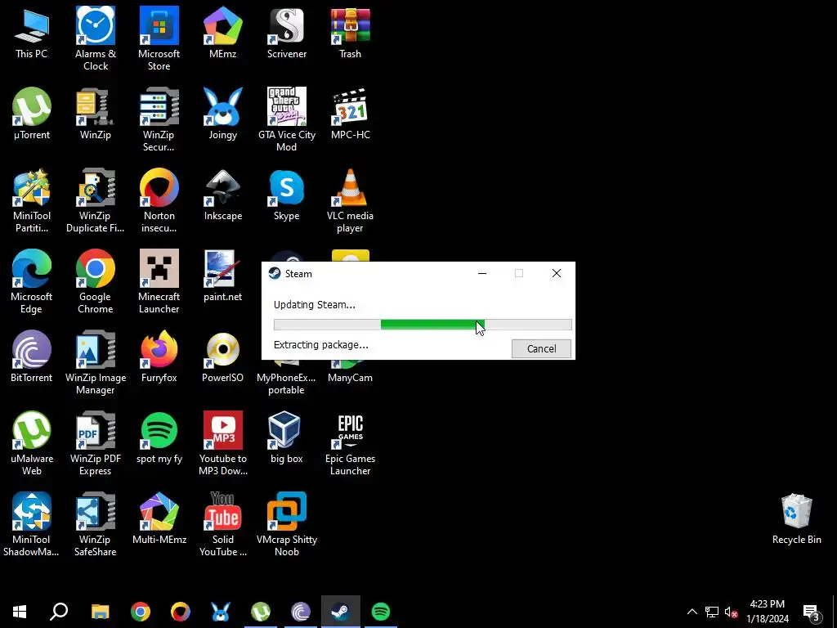
Task: Click the muted volume tray icon
Action: point(731,612)
